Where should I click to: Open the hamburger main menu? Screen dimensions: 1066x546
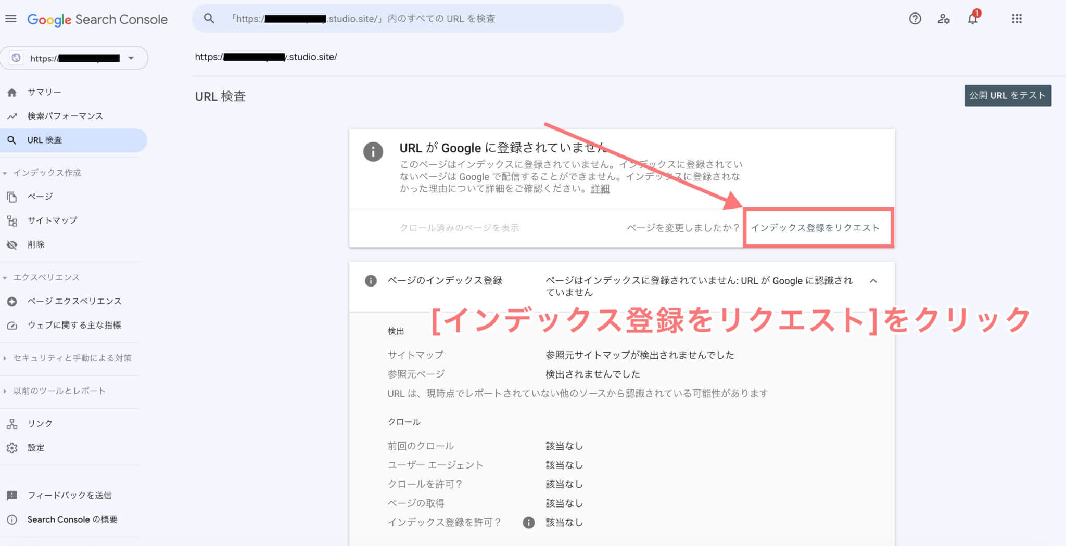(x=11, y=19)
